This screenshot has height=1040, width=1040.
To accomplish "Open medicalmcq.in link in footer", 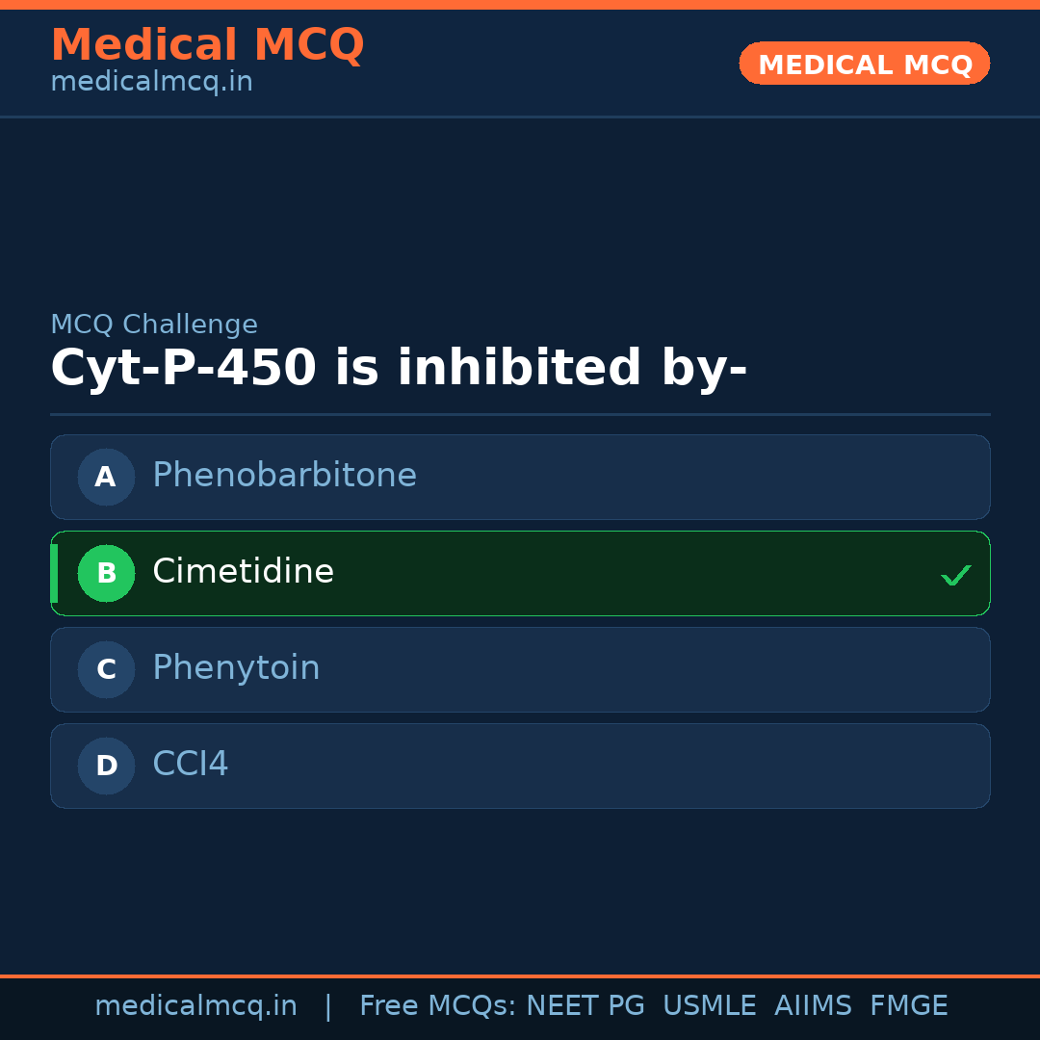I will pyautogui.click(x=195, y=1006).
